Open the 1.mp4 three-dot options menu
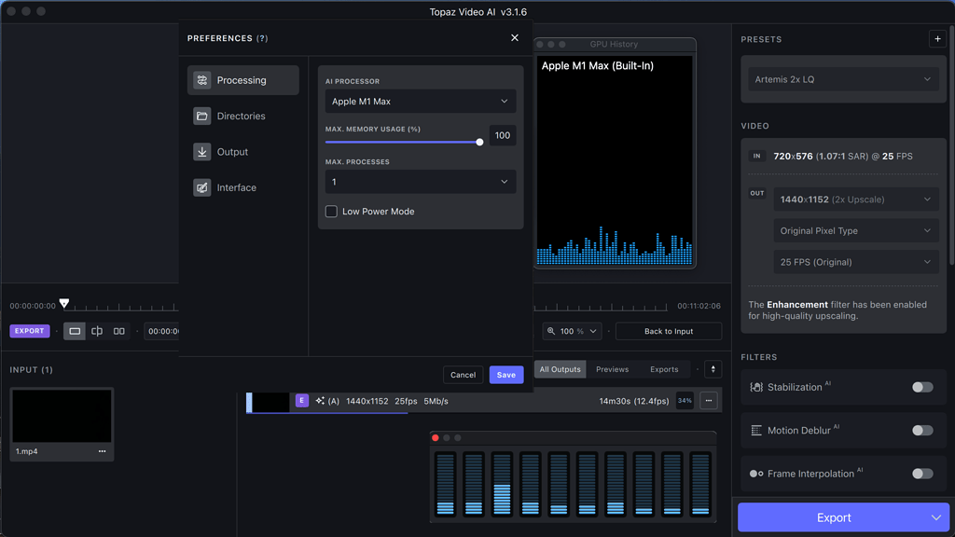This screenshot has width=955, height=537. click(103, 451)
